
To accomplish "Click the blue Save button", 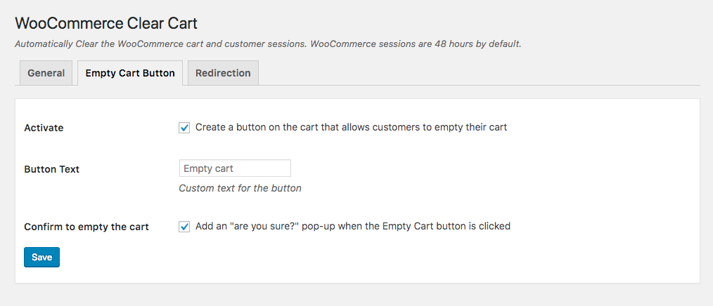I will click(x=41, y=257).
